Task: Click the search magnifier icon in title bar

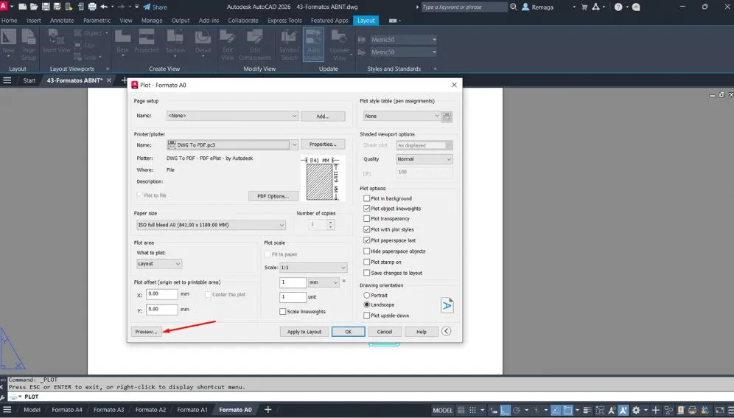Action: [514, 7]
